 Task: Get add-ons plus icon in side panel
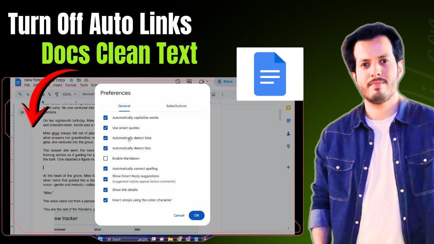(288, 167)
